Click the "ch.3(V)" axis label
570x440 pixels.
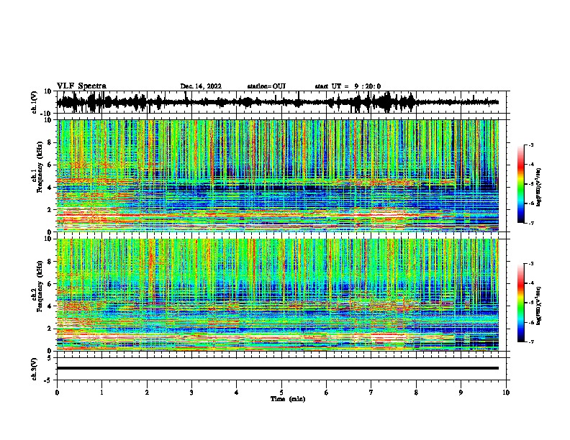(x=35, y=369)
